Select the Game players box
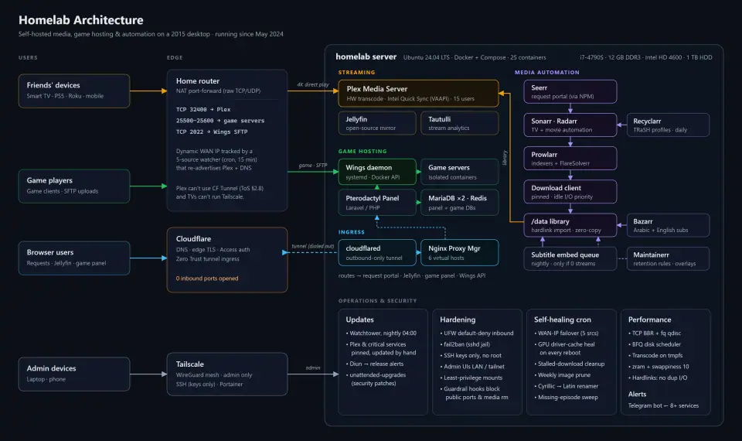 tap(74, 186)
